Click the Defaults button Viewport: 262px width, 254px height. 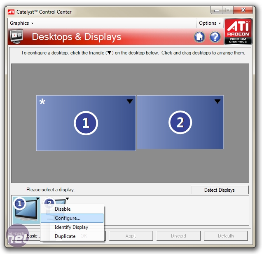[226, 236]
